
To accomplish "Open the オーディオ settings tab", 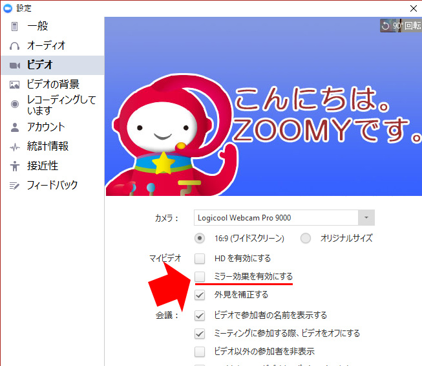I will coord(46,46).
